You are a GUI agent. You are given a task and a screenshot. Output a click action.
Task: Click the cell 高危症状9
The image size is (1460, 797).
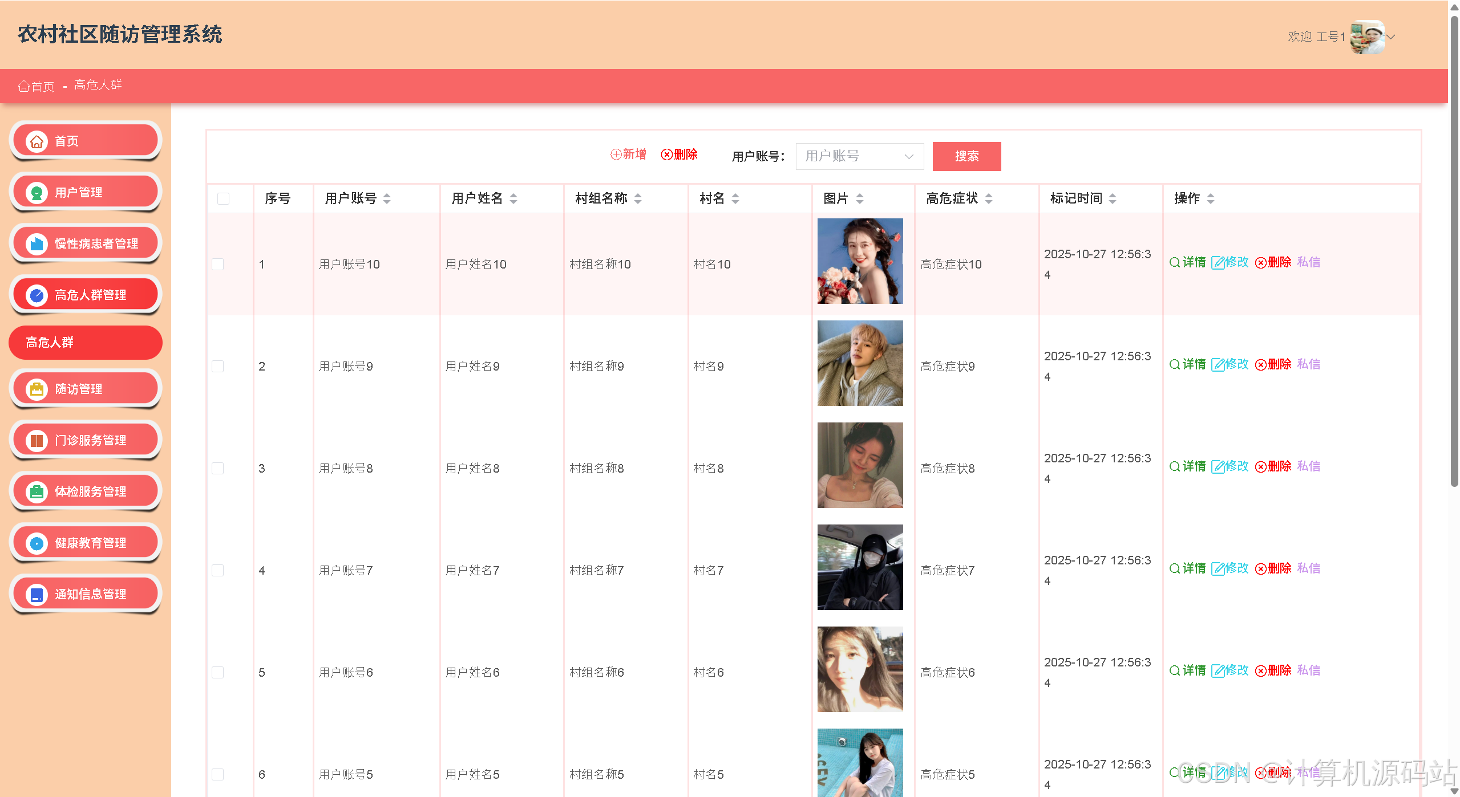tap(948, 366)
